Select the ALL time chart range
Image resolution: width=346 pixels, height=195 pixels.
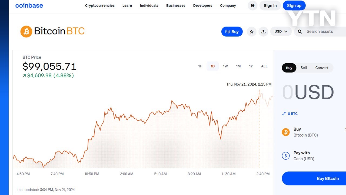(264, 66)
